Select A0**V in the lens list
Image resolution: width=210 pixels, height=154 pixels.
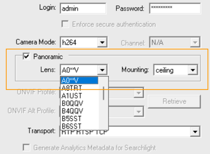tap(80, 80)
